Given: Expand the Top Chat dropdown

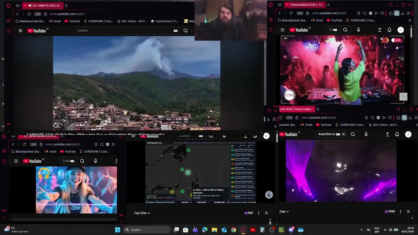Looking at the screenshot, I should pyautogui.click(x=142, y=213).
